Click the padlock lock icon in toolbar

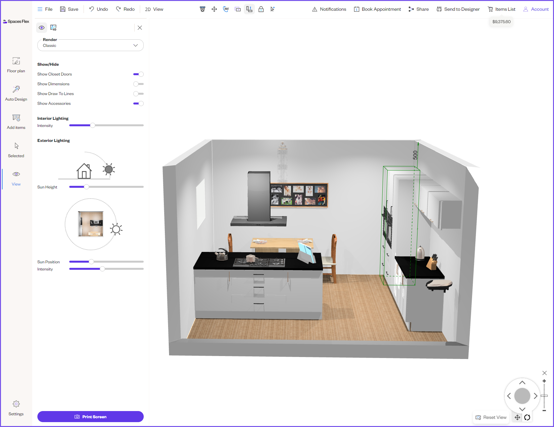tap(261, 9)
